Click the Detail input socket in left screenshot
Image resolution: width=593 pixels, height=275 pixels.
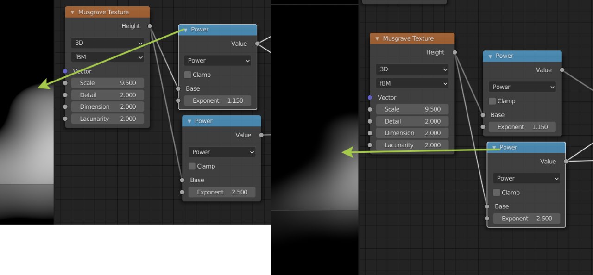click(x=65, y=95)
